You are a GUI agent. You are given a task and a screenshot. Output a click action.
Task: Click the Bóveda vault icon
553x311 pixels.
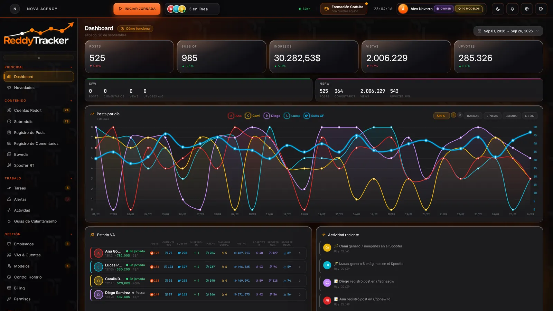click(9, 154)
